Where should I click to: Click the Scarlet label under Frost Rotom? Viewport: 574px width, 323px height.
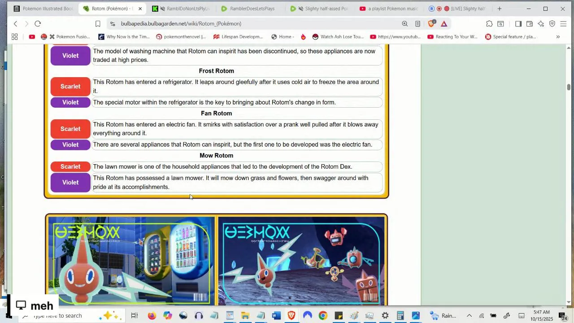pyautogui.click(x=70, y=87)
